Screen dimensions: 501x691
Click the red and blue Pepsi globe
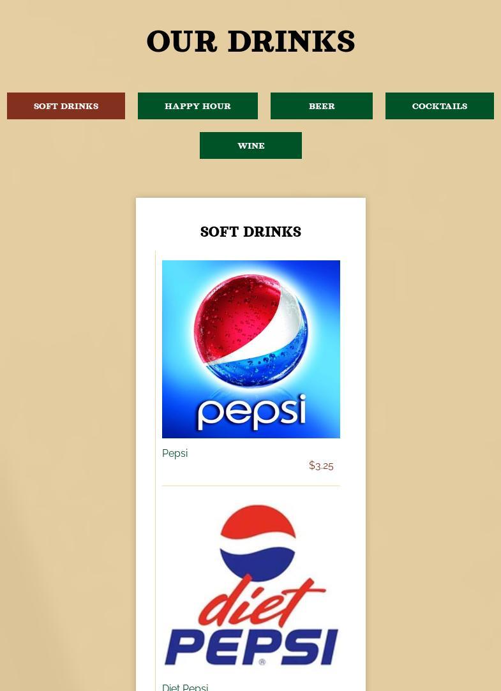coord(251,331)
